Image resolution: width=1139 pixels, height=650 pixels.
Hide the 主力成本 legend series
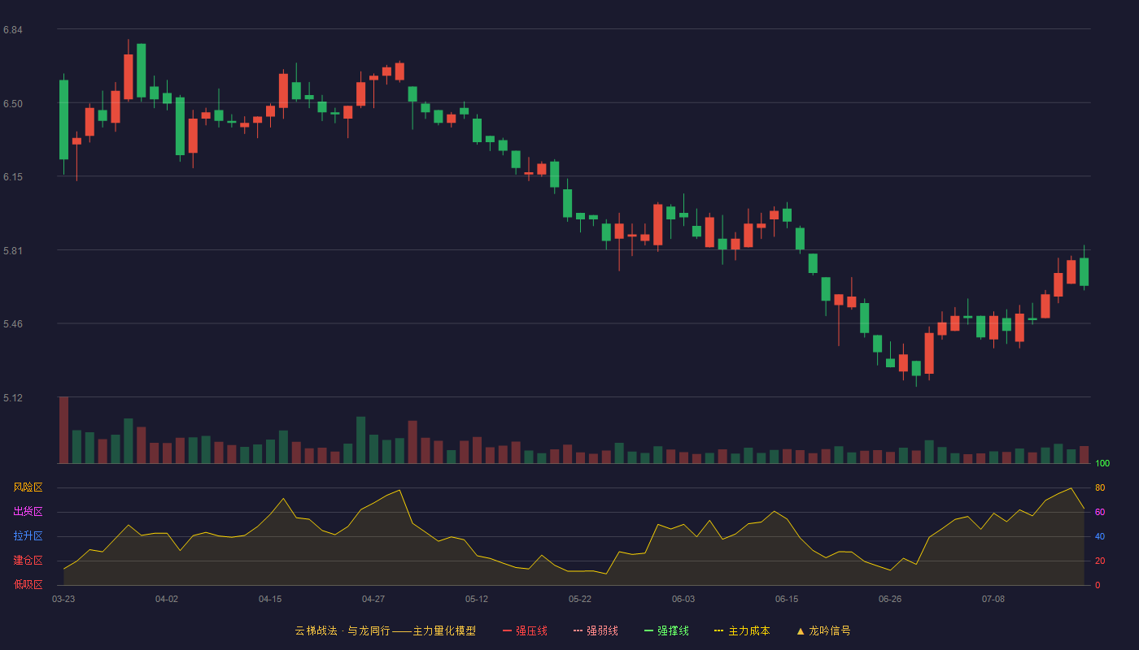[x=743, y=630]
